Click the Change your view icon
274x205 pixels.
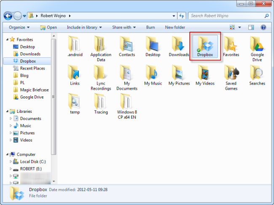[x=232, y=27]
